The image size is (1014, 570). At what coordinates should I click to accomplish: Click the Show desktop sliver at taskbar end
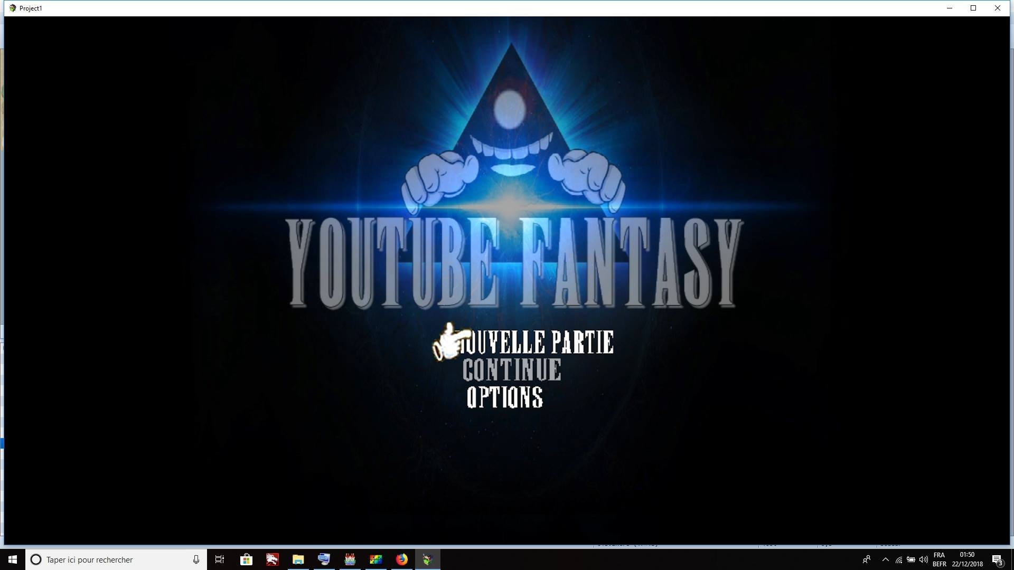1012,559
